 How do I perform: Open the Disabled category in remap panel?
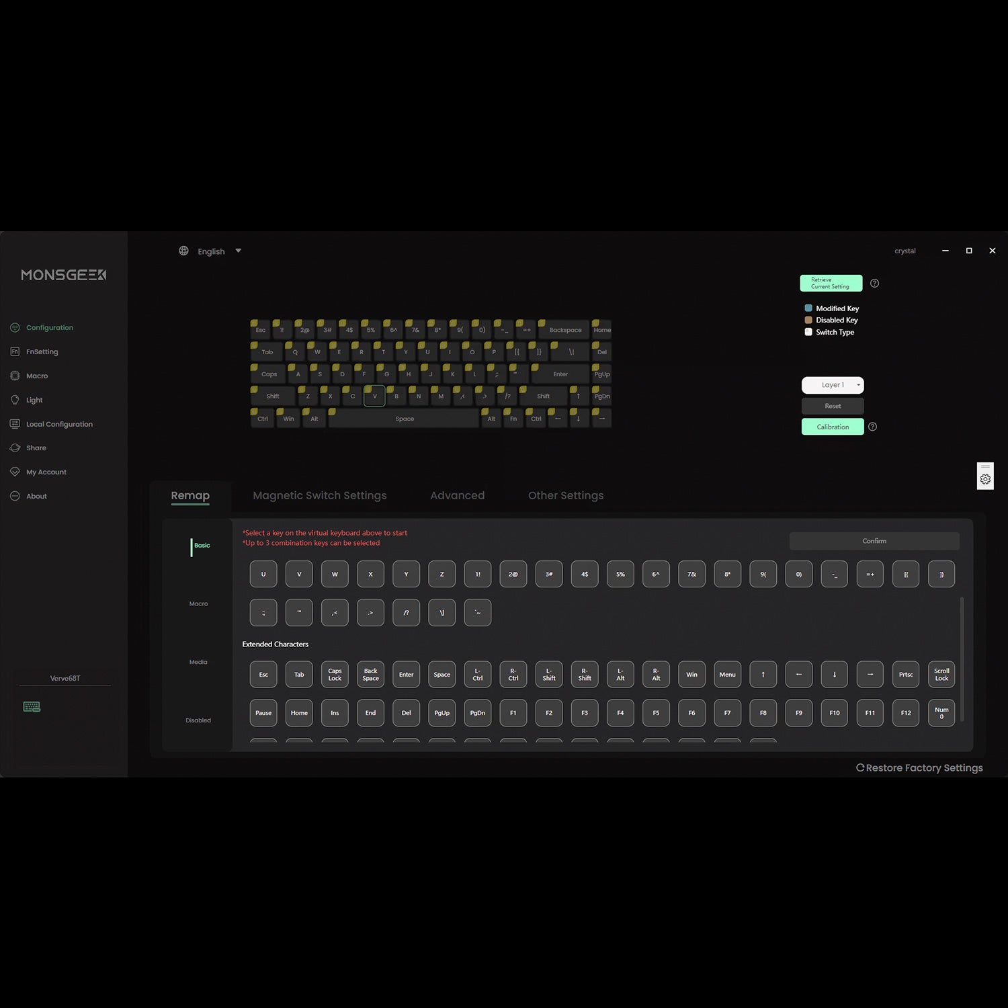(198, 720)
